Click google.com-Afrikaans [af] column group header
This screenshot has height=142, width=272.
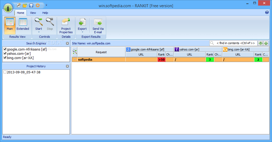(x=150, y=49)
